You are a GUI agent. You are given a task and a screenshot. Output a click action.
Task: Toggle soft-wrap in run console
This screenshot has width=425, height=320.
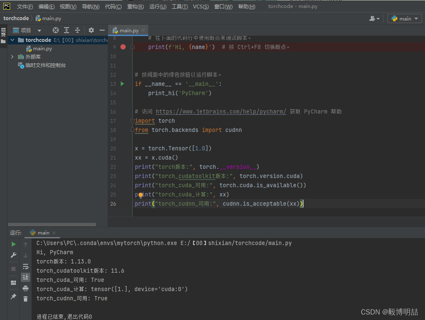coord(26,266)
